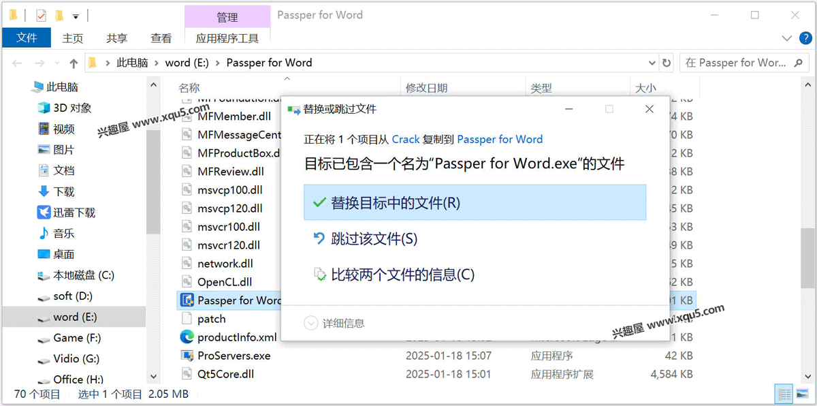Click the Forward navigation arrow
Viewport: 817px width, 406px height.
pos(39,63)
